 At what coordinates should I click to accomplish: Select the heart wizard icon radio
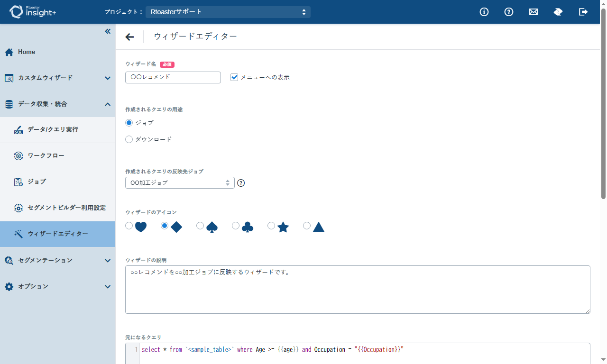[129, 226]
